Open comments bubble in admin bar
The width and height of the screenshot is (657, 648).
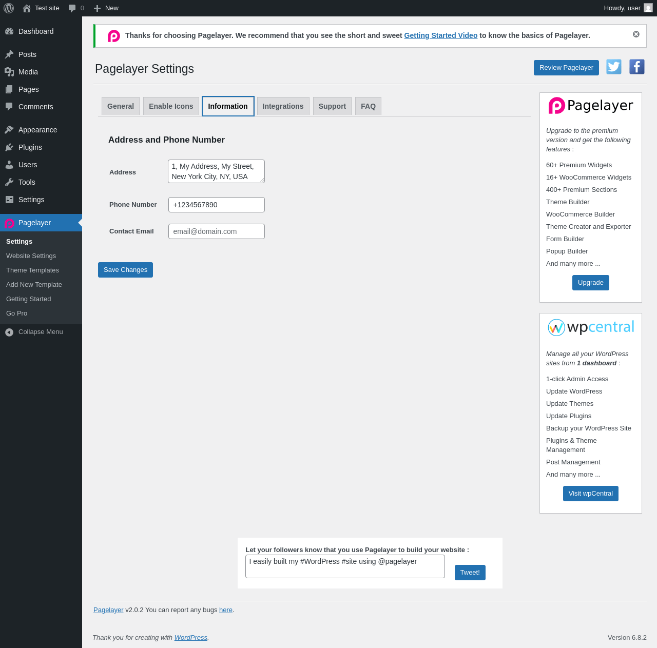(72, 8)
